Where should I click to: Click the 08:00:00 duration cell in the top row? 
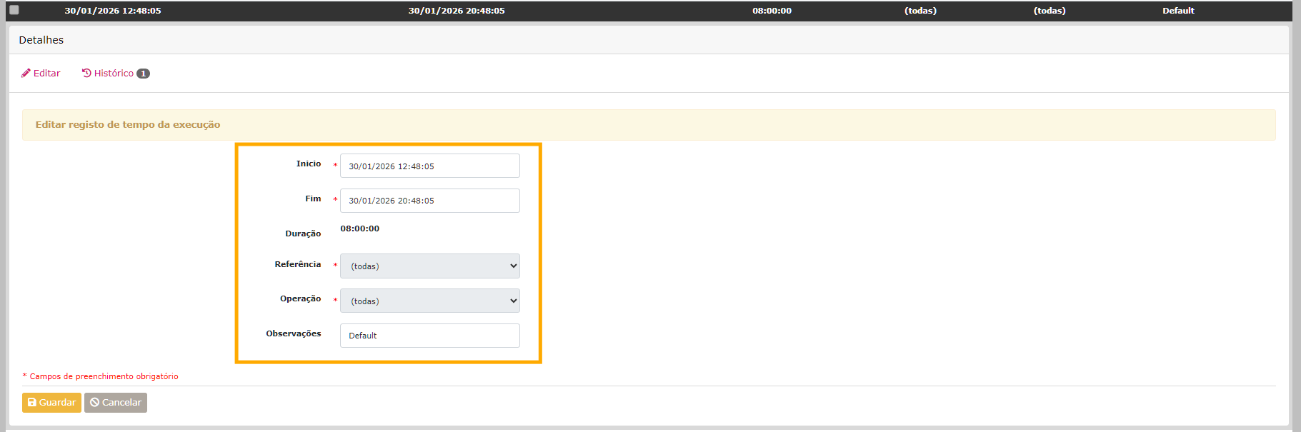[772, 11]
